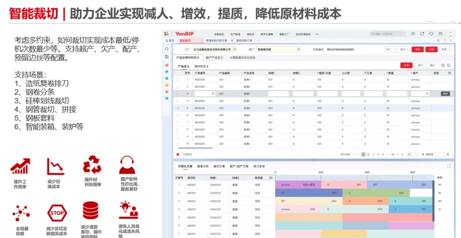The image size is (461, 238).
Task: Click the blue diamond tag sidebar icon
Action: 167,71
